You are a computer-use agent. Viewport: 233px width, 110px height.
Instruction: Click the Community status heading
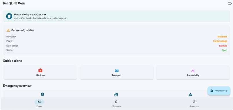tap(23, 30)
